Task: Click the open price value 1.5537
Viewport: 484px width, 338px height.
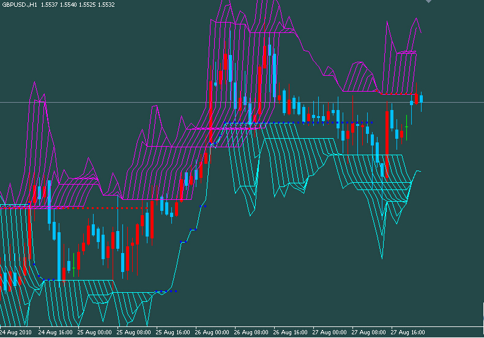Action: tap(49, 5)
